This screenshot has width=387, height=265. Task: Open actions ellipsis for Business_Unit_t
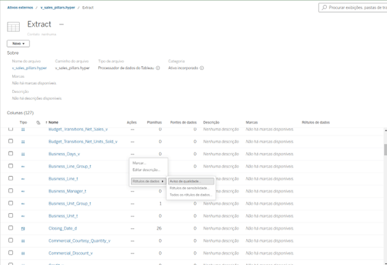pyautogui.click(x=132, y=216)
